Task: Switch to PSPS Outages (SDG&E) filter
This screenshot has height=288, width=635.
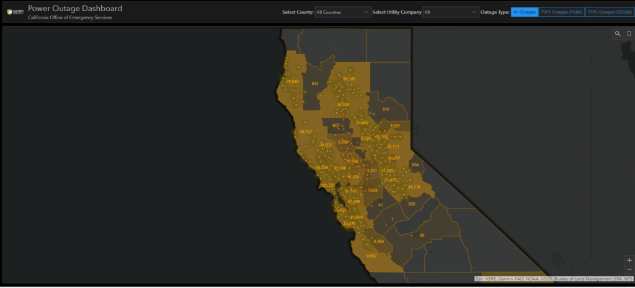Action: [609, 12]
